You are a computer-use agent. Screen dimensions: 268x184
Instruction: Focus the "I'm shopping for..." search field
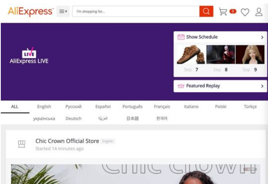point(136,11)
